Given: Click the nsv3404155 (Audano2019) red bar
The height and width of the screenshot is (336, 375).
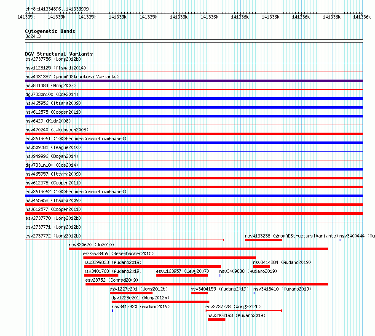Looking at the screenshot, I should click(x=199, y=293).
